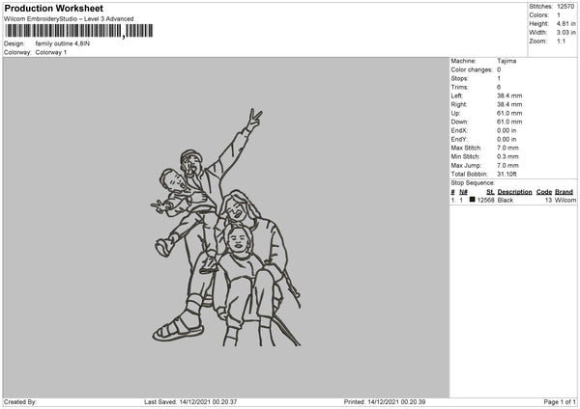Screen dimensions: 580x409
Task: Click the family outline embroidery design preview
Action: [x=226, y=228]
